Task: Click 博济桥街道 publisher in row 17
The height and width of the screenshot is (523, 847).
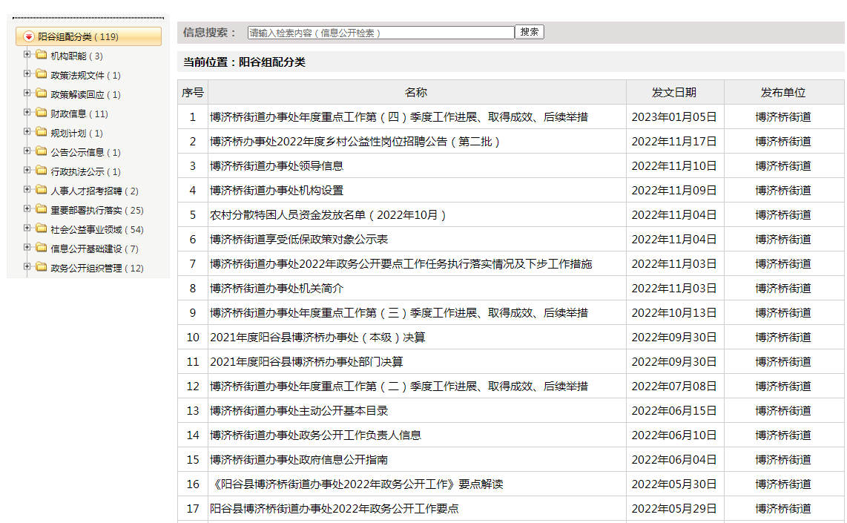Action: 783,509
